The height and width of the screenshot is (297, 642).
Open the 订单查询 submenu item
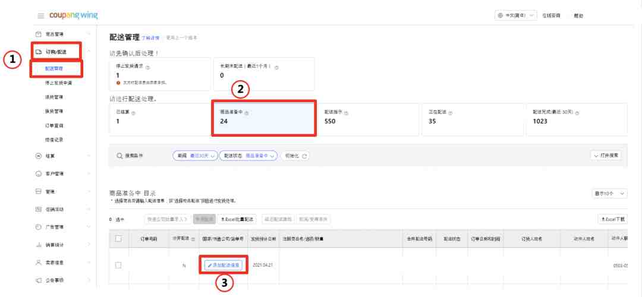pyautogui.click(x=54, y=125)
